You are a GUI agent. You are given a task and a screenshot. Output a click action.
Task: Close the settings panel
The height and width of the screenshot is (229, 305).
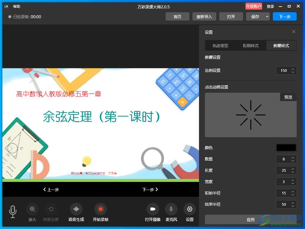(294, 32)
